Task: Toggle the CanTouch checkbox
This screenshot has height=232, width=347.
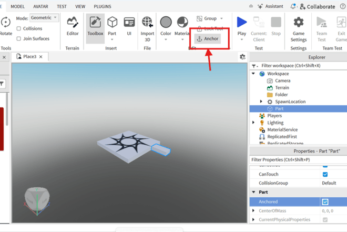Action: click(x=325, y=175)
